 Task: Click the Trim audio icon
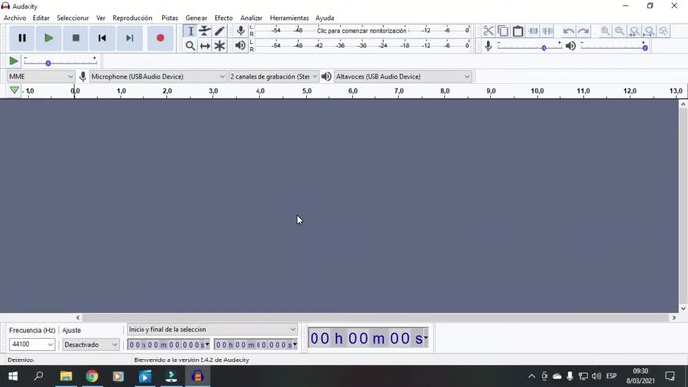533,31
